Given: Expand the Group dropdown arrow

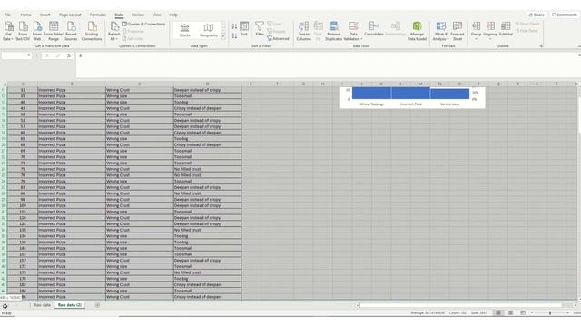Looking at the screenshot, I should 476,39.
